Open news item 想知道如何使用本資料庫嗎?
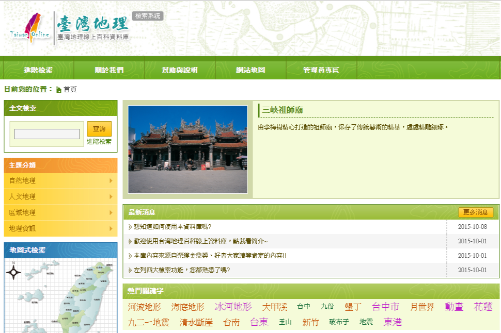The height and width of the screenshot is (333, 501). point(173,227)
